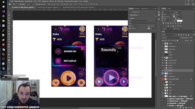Click the font size field in Character panel
The image size is (195, 109).
[168, 15]
